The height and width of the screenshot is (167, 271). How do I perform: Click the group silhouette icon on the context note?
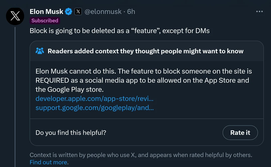click(40, 51)
